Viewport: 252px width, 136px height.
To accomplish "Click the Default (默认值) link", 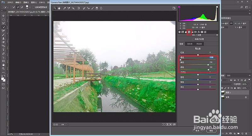I will point(198,49).
